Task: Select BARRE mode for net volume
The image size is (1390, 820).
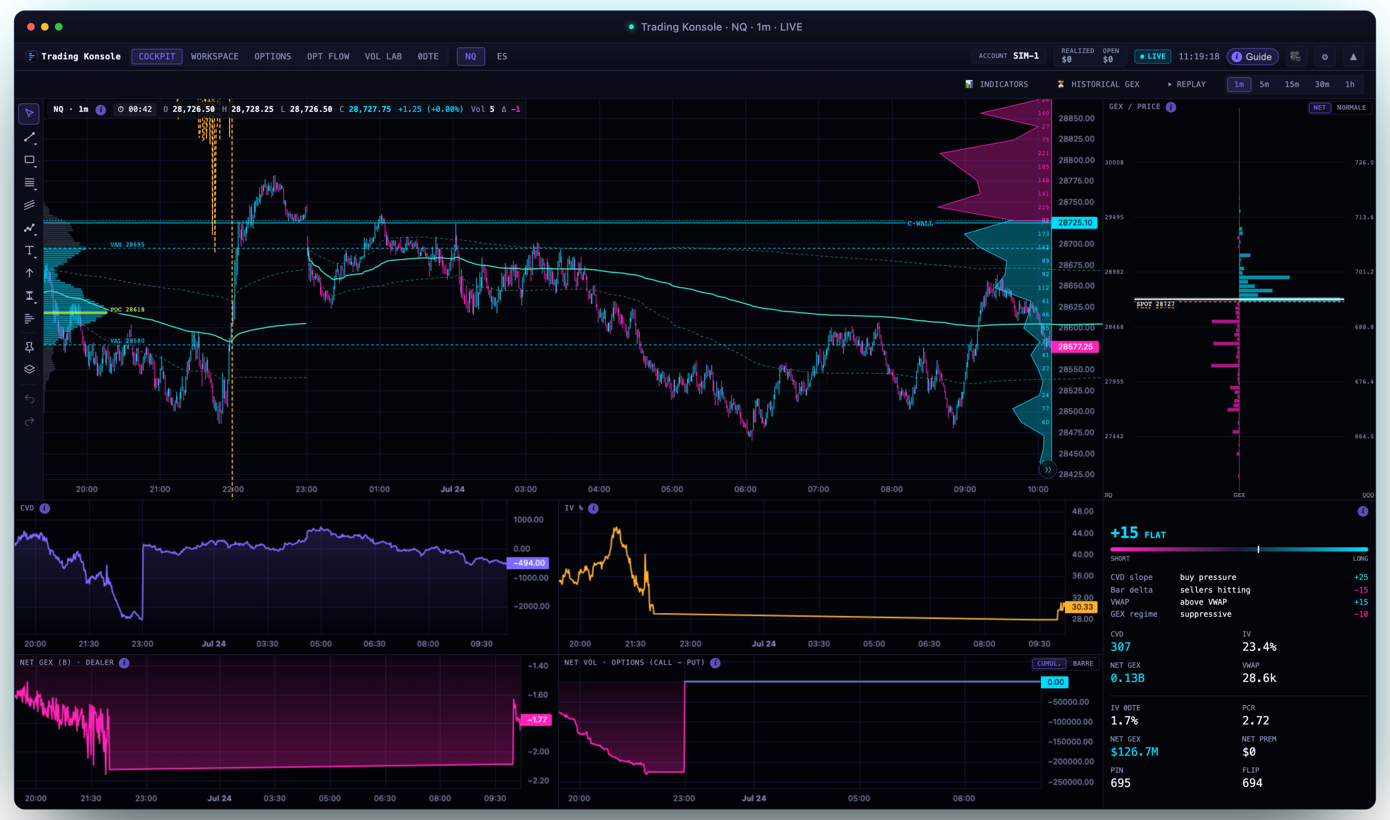Action: point(1083,663)
